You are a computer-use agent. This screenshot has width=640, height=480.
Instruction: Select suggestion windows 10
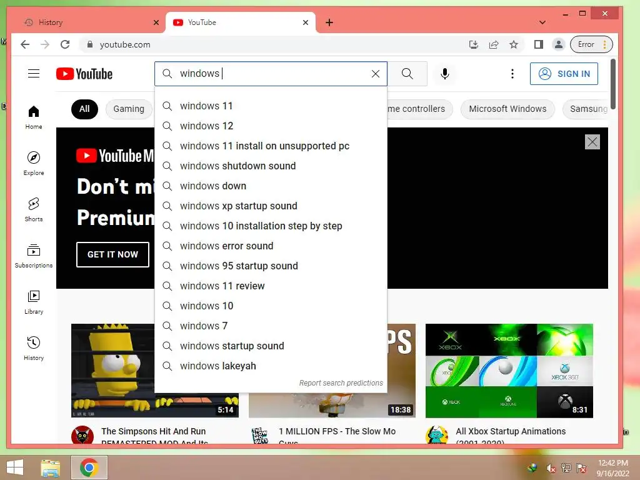pos(271,306)
